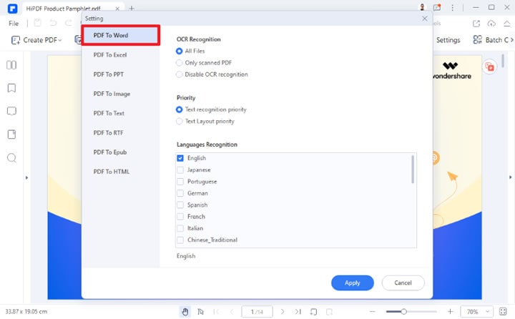Click the Apply button
Image resolution: width=515 pixels, height=319 pixels.
pos(352,283)
